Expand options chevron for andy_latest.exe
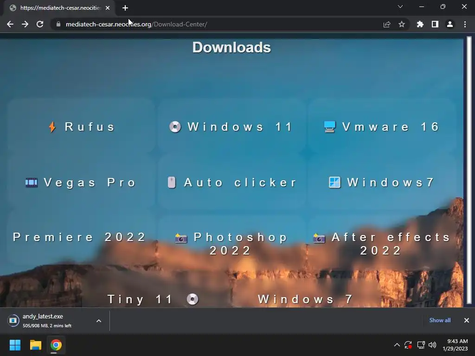Image resolution: width=475 pixels, height=356 pixels. point(99,321)
